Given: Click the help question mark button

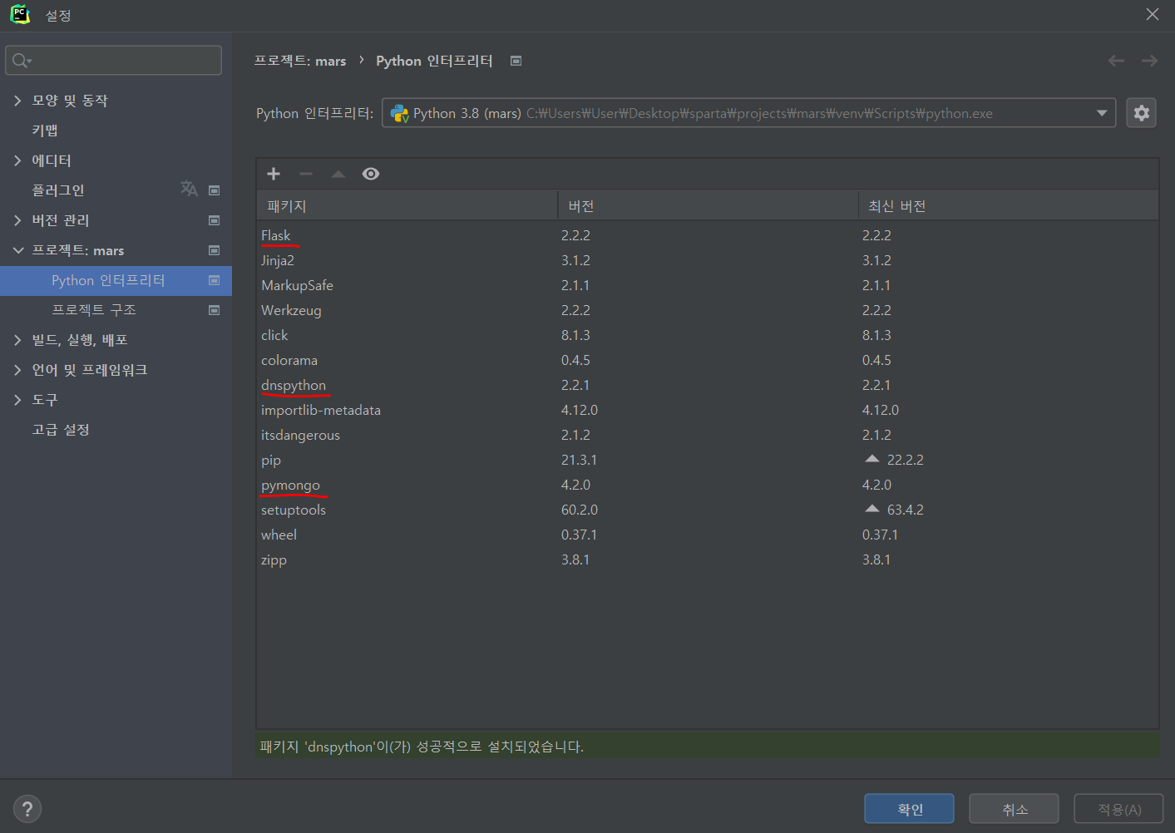Looking at the screenshot, I should [x=27, y=809].
